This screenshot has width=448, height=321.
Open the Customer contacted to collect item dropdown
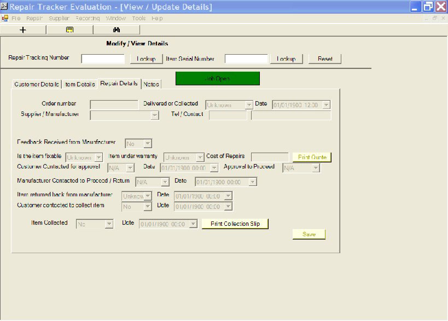(148, 207)
